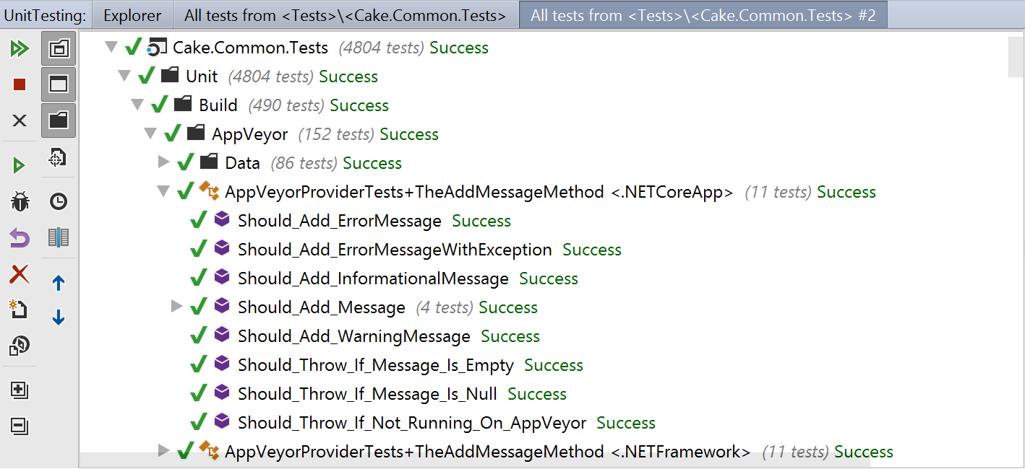Debug selected tests using the bug icon

click(20, 202)
